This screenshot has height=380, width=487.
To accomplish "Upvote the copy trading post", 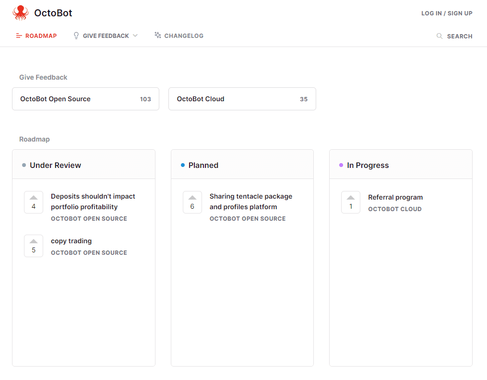I will pos(34,246).
